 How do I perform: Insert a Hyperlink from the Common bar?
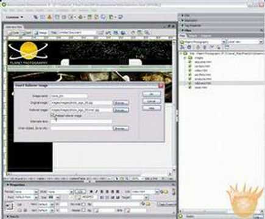point(36,17)
